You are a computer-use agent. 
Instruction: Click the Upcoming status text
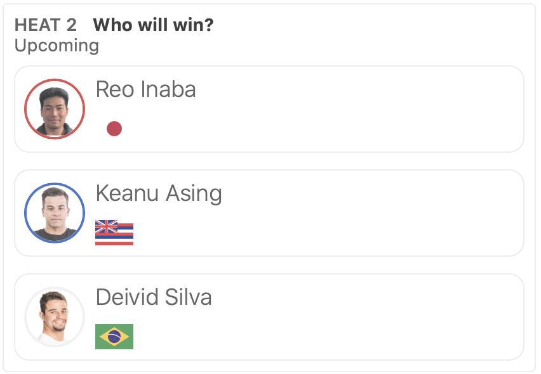tap(57, 46)
